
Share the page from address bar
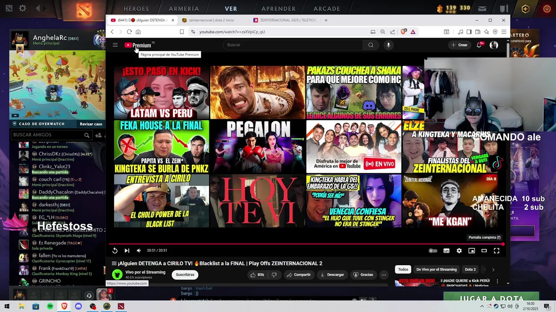tap(393, 32)
